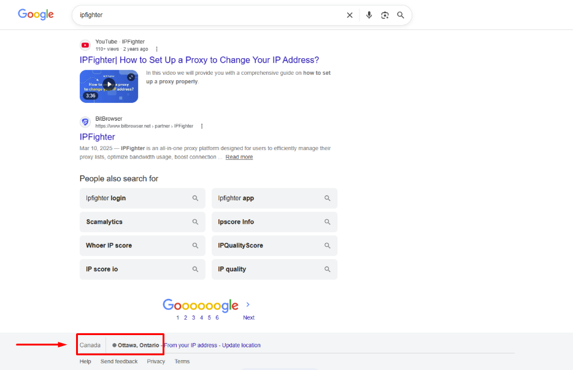Click the BitBrowser favicon icon
The width and height of the screenshot is (573, 370).
coord(85,122)
